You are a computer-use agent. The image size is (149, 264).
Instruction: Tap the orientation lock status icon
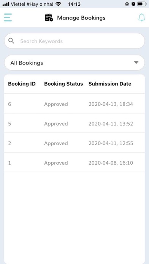coord(127,4)
